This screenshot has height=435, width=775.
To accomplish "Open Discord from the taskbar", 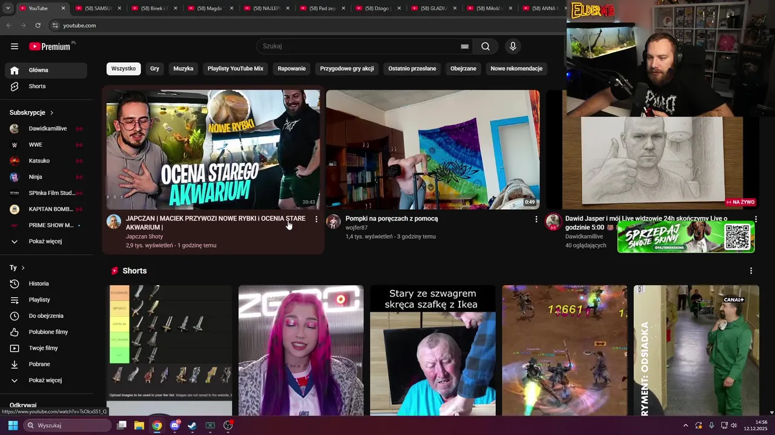I will click(175, 425).
